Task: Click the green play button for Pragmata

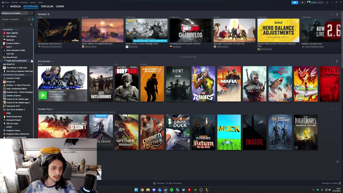Action: point(43,95)
